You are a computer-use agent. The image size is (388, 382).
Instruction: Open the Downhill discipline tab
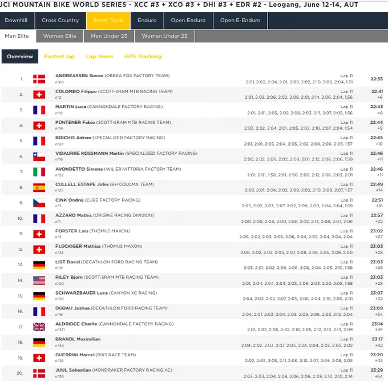pyautogui.click(x=16, y=21)
